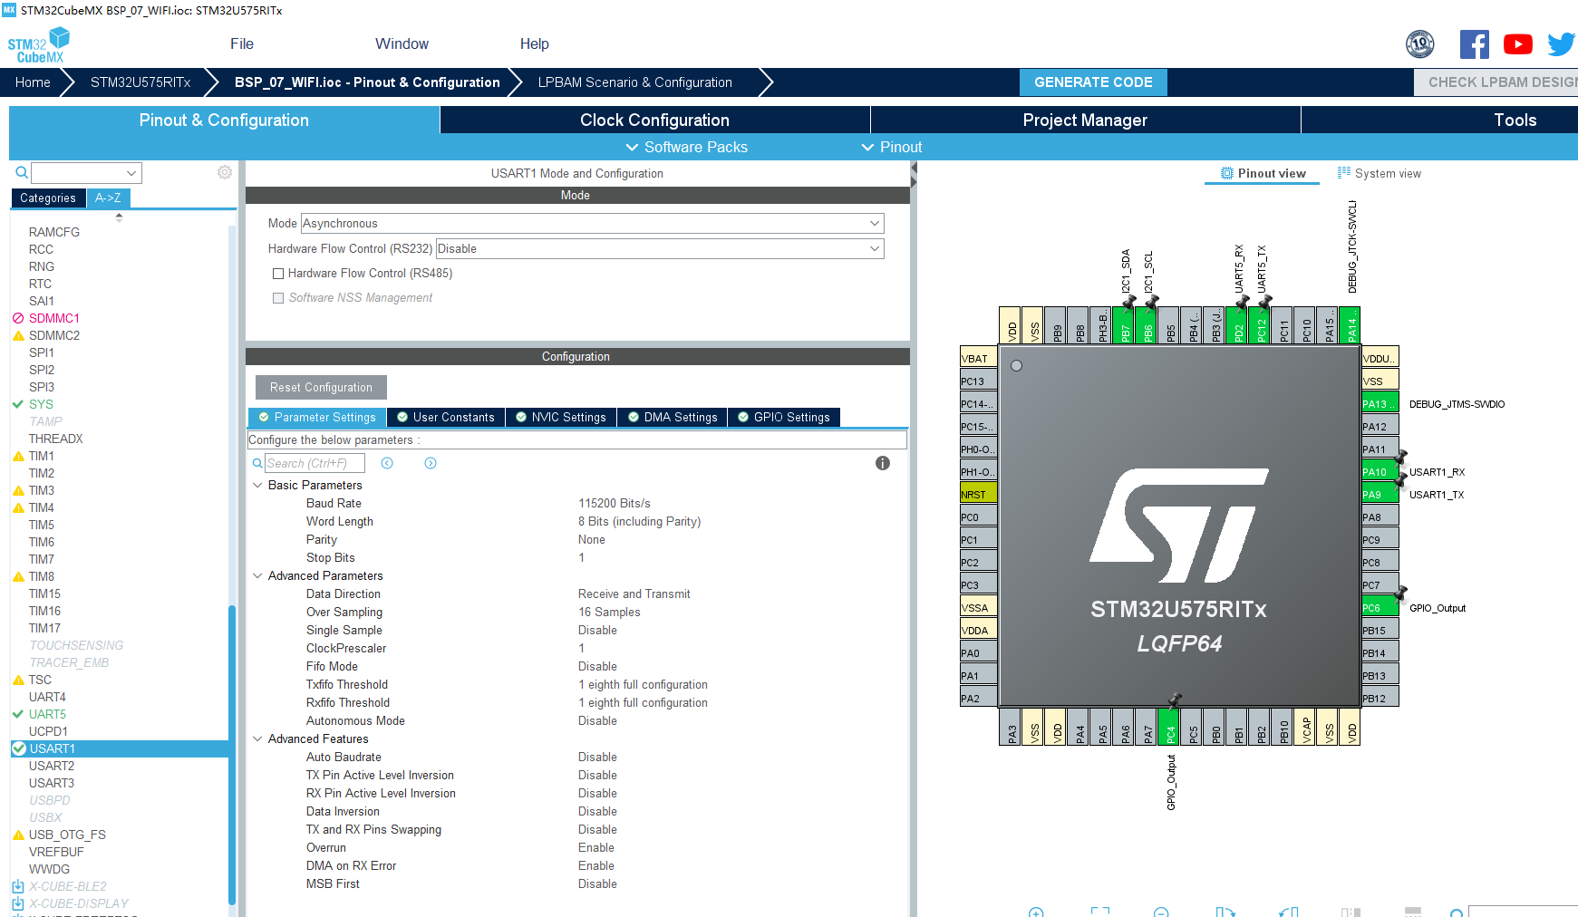Go to the Home breadcrumb
The height and width of the screenshot is (917, 1578).
click(x=33, y=82)
